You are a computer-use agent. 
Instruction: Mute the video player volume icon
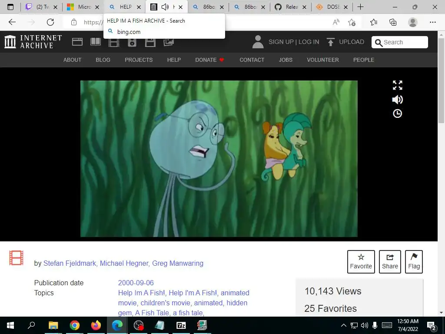[397, 100]
